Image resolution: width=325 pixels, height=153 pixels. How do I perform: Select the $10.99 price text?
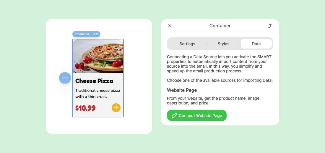85,108
